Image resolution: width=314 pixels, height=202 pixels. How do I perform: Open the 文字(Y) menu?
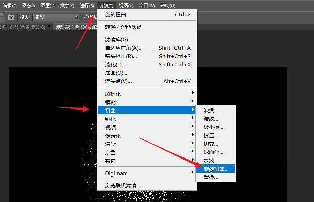pyautogui.click(x=67, y=6)
